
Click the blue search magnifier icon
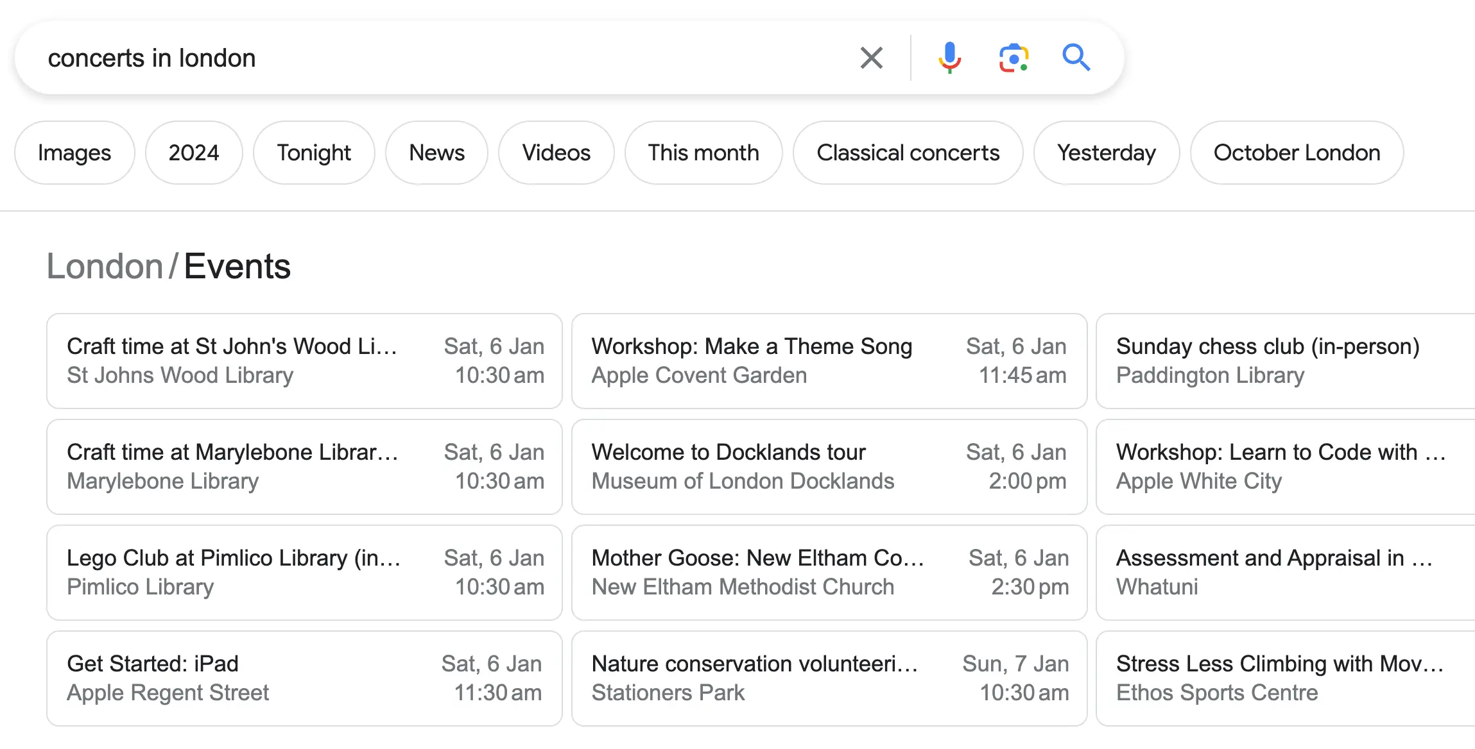coord(1076,58)
